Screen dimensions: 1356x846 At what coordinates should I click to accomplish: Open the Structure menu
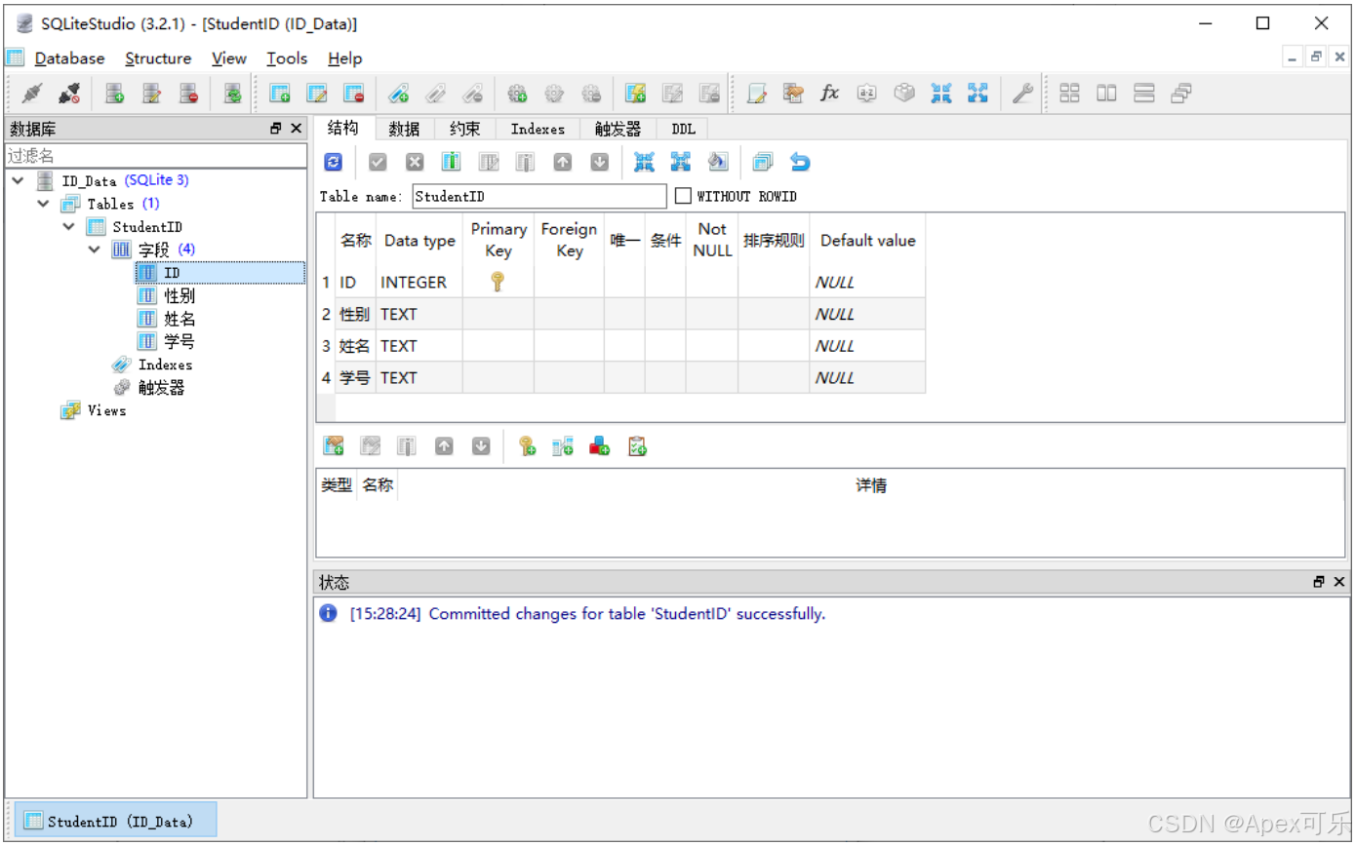click(x=158, y=58)
